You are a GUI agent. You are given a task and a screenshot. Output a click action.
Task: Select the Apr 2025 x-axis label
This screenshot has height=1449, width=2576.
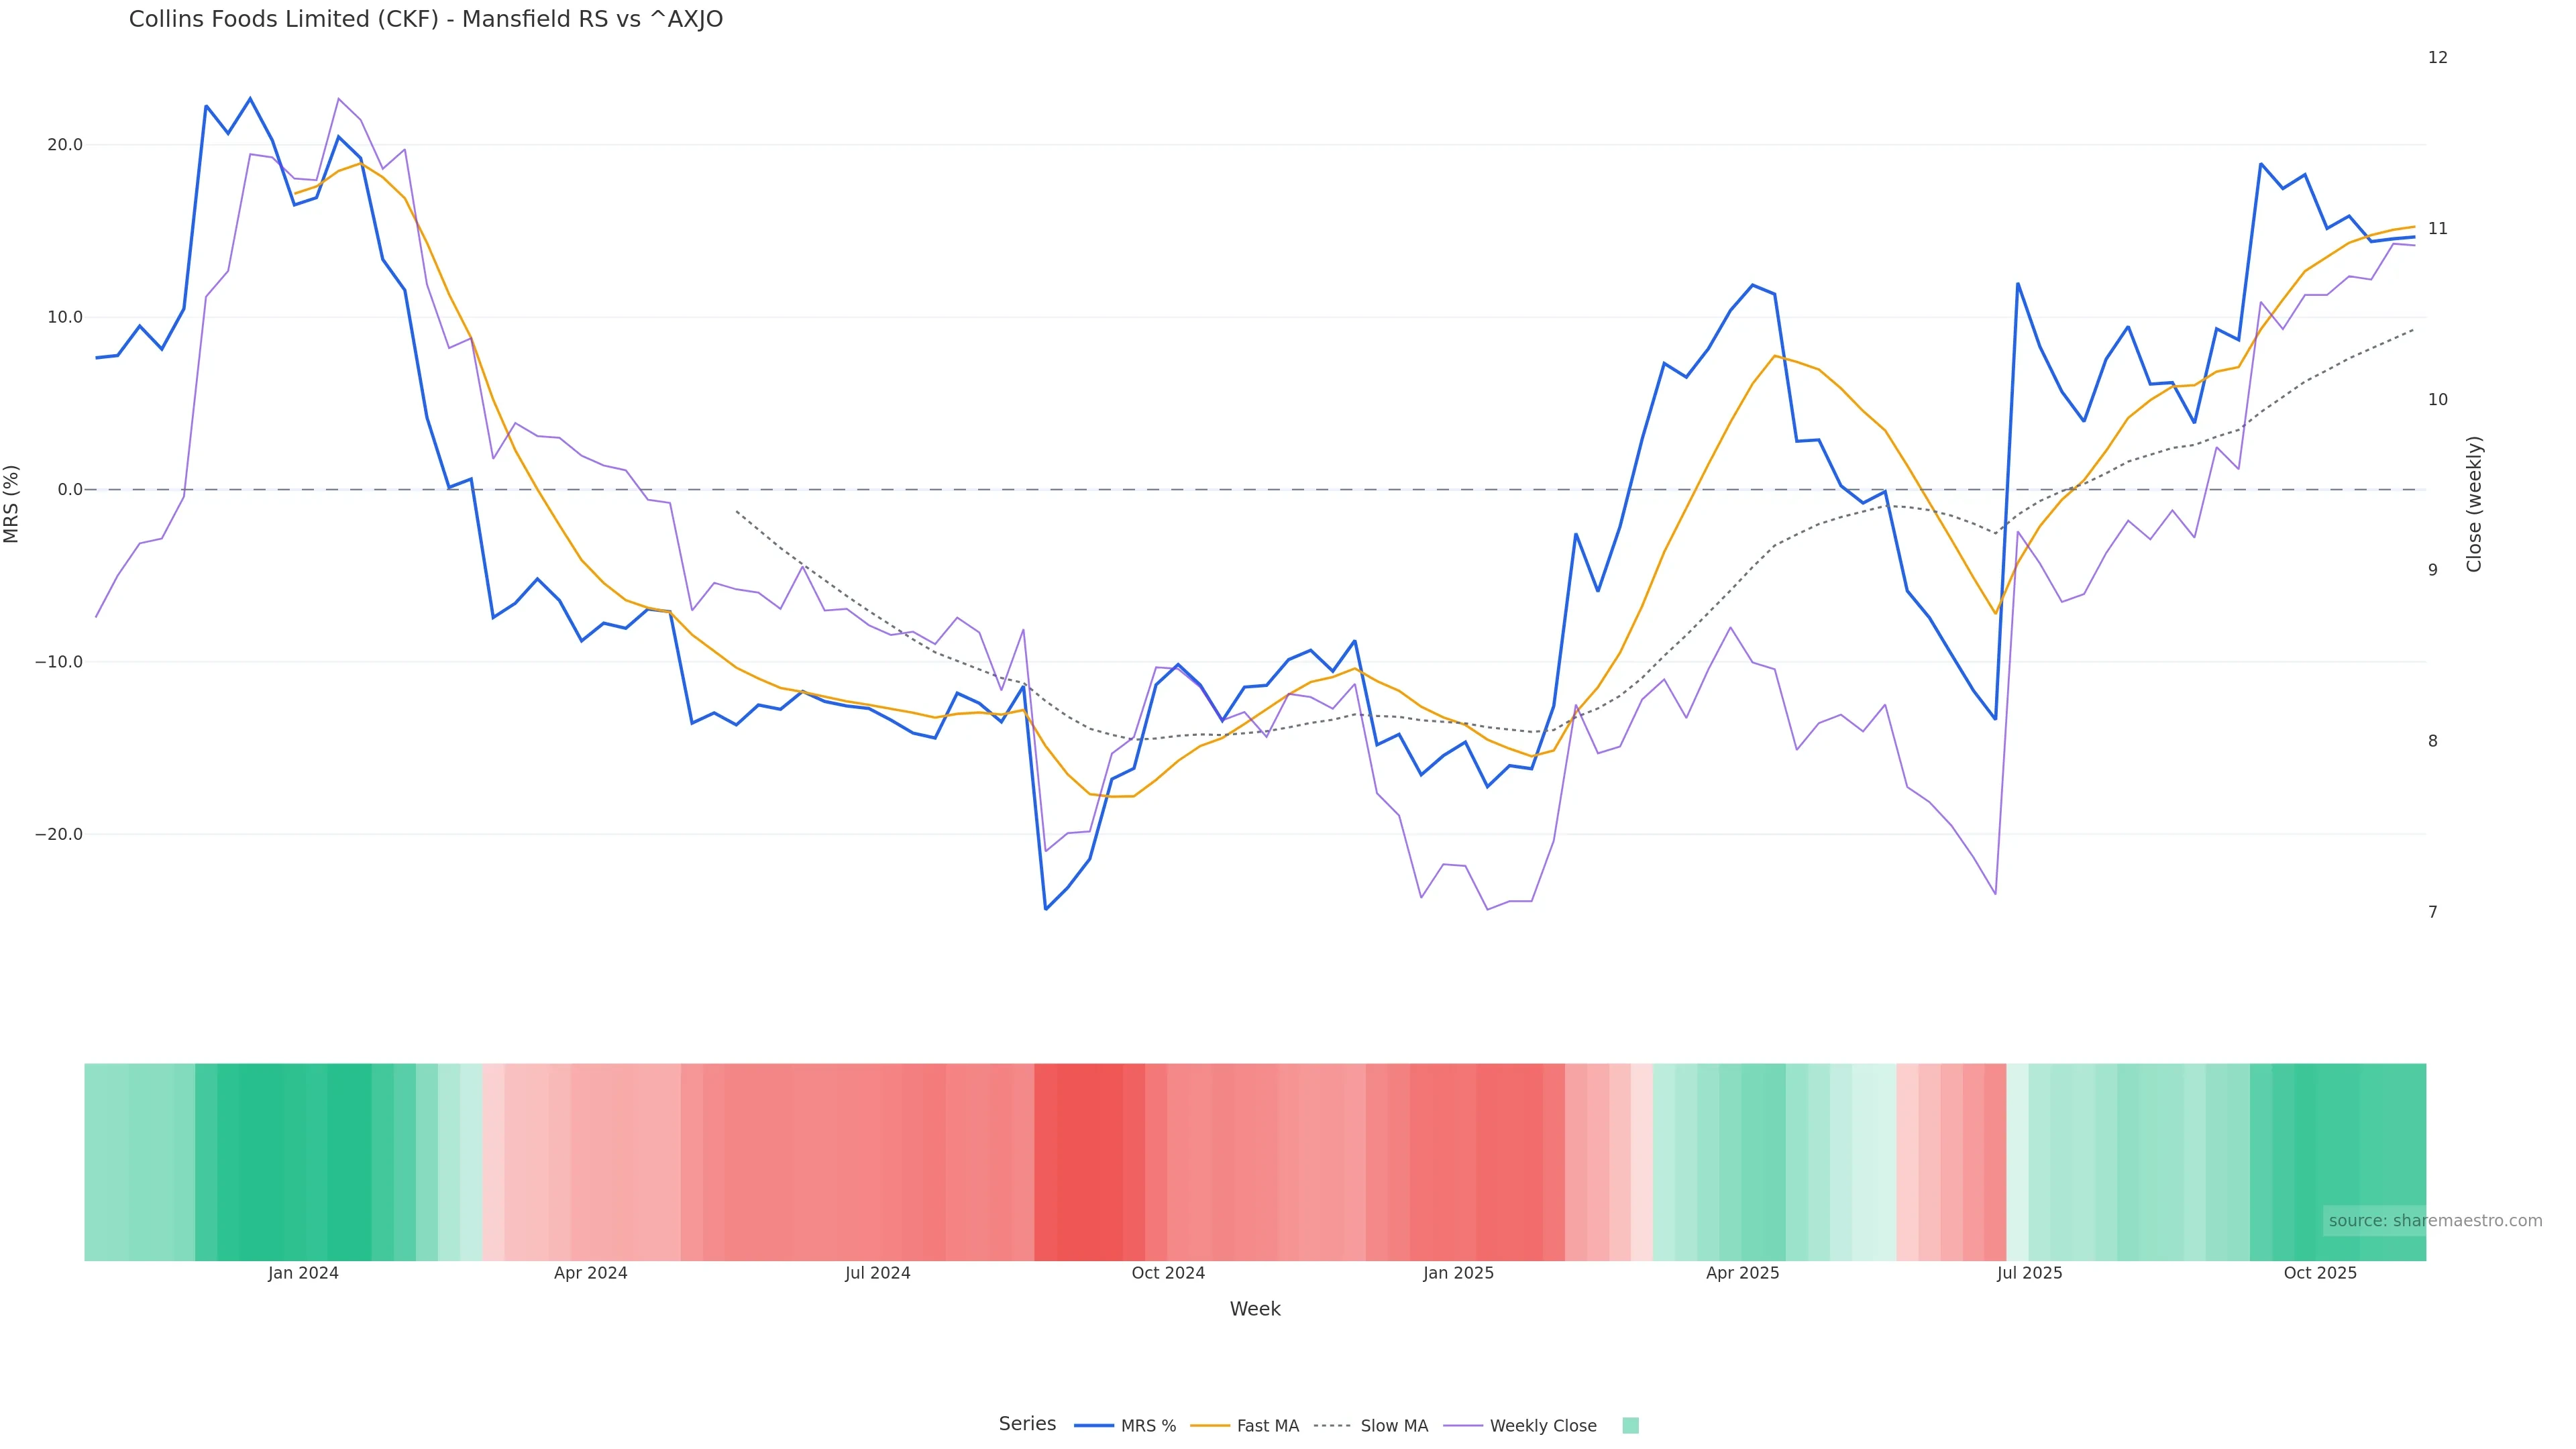point(1742,1274)
